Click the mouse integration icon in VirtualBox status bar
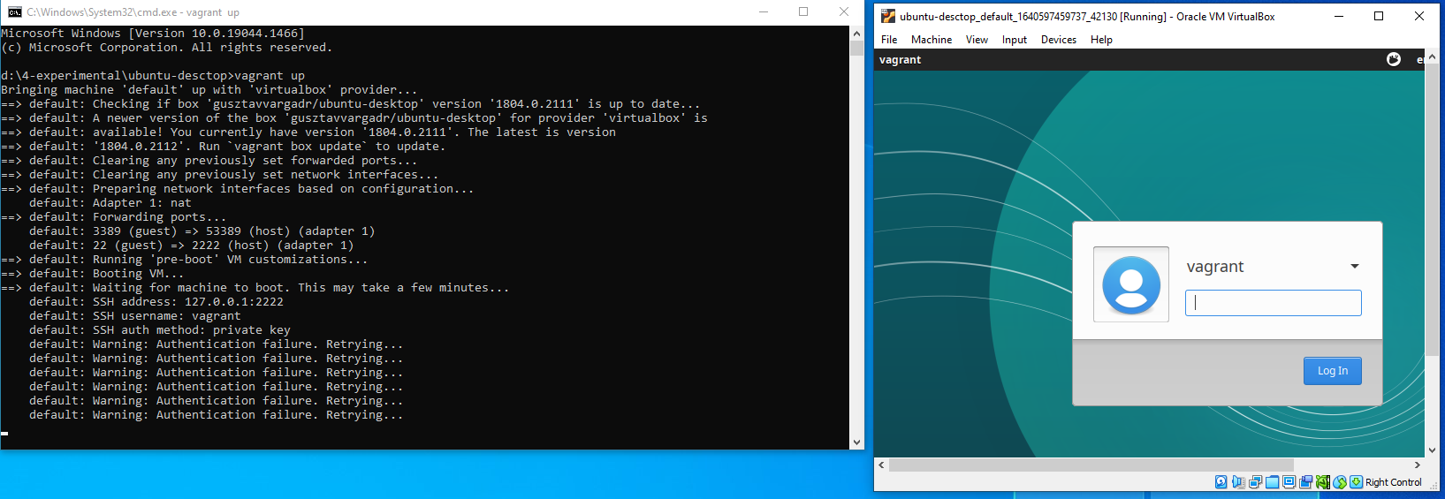 coord(1340,482)
